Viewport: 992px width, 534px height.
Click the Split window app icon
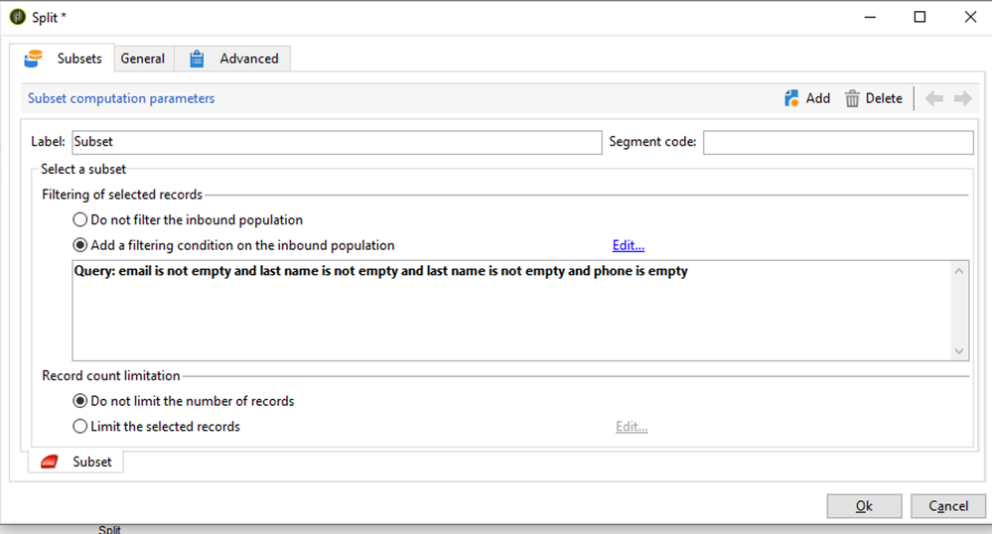(17, 17)
